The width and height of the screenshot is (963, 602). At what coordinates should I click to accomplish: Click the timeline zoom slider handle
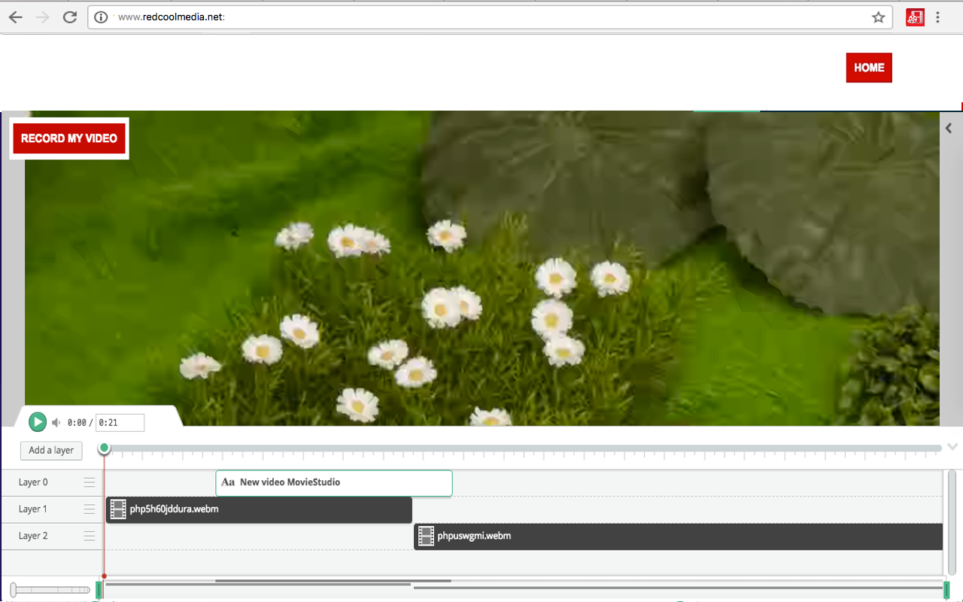click(14, 590)
